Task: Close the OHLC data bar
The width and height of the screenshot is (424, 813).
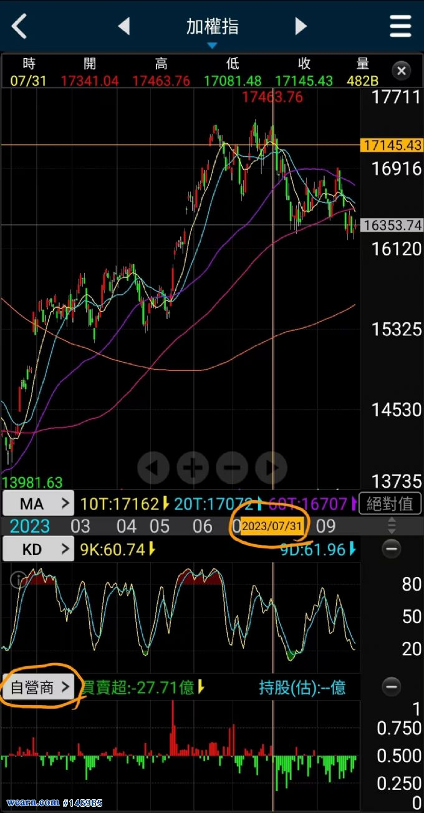Action: point(402,71)
